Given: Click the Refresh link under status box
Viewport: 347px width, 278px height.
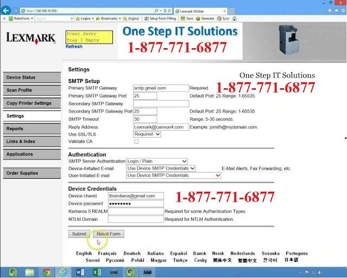Looking at the screenshot, I should [x=74, y=47].
